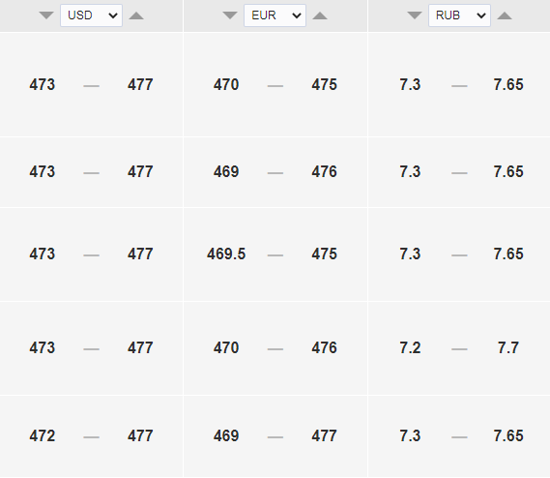The width and height of the screenshot is (550, 478).
Task: Select fourth row EUR sell rate 476
Action: coord(324,347)
